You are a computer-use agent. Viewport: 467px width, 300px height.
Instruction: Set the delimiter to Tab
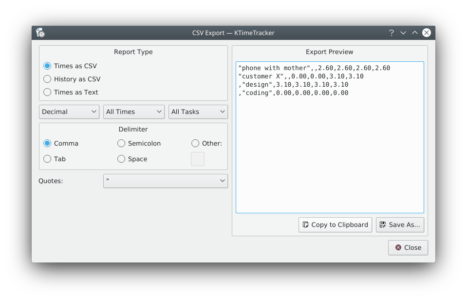click(x=47, y=159)
